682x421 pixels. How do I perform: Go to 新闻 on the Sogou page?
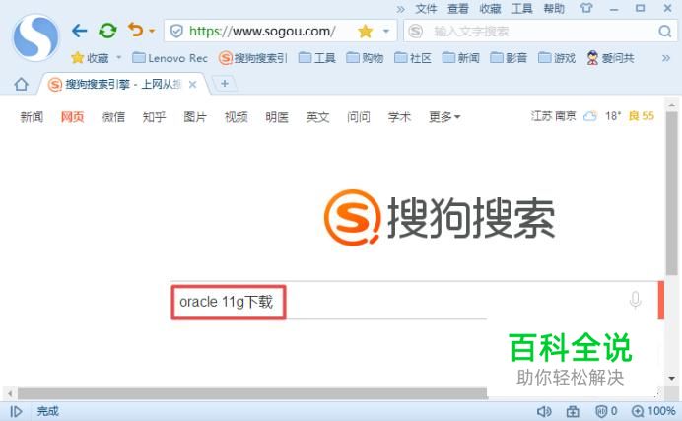[x=32, y=117]
